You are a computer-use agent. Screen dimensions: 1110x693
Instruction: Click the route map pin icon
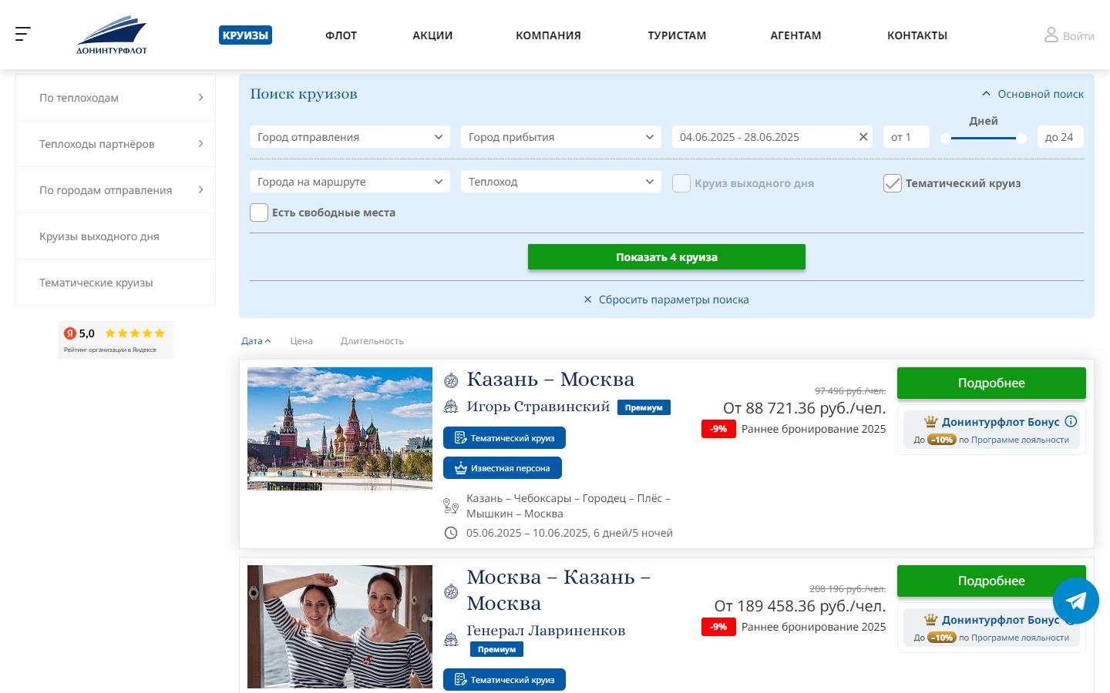coord(451,506)
